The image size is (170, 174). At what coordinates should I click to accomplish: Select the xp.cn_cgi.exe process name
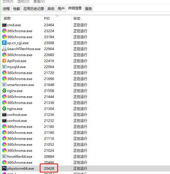click(x=18, y=43)
